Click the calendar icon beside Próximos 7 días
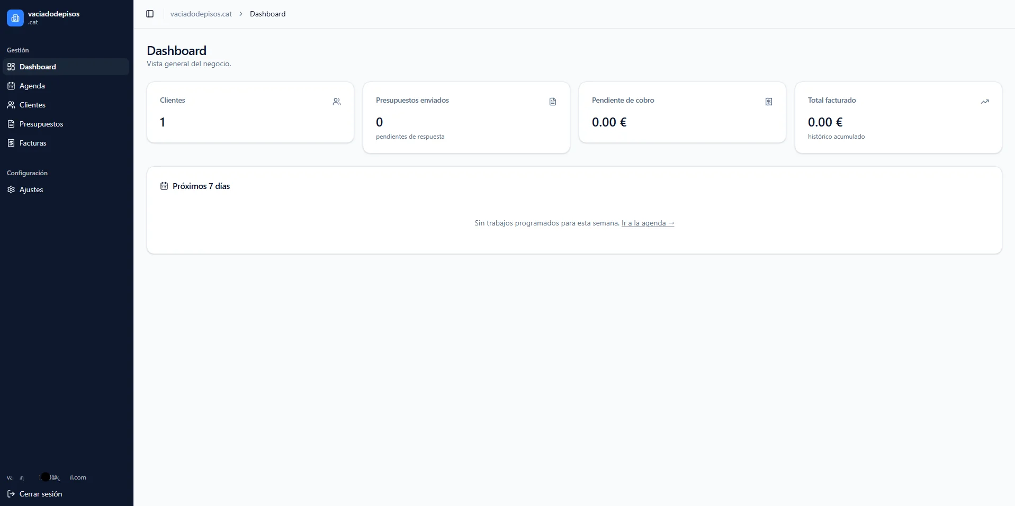Screen dimensions: 1015x506 [x=164, y=186]
